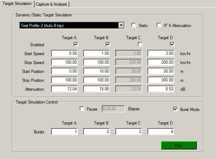Enable the Target C checkbox

click(140, 44)
